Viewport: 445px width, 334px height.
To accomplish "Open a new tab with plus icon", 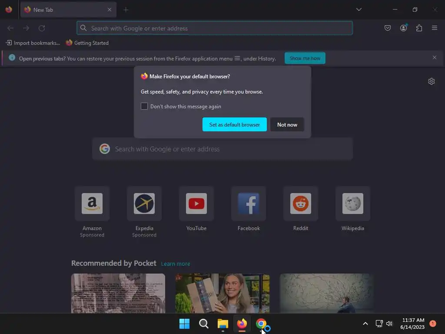I will point(126,10).
